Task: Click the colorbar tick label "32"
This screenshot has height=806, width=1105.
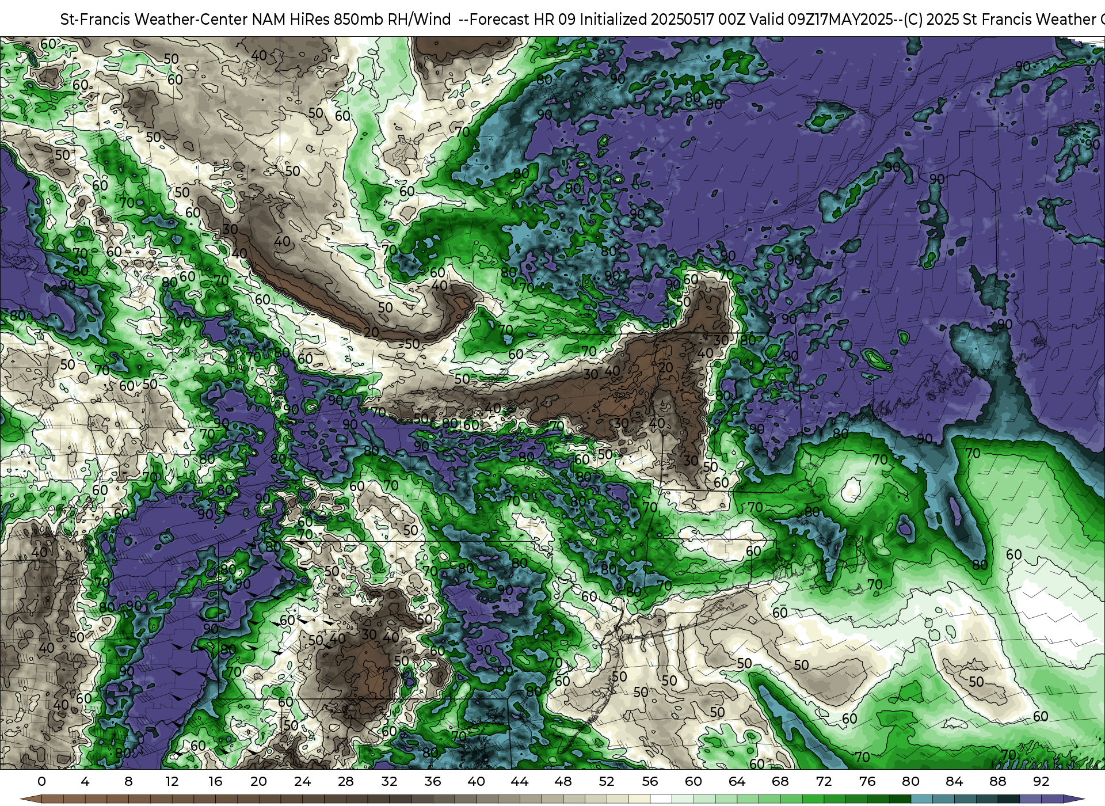Action: click(x=389, y=781)
